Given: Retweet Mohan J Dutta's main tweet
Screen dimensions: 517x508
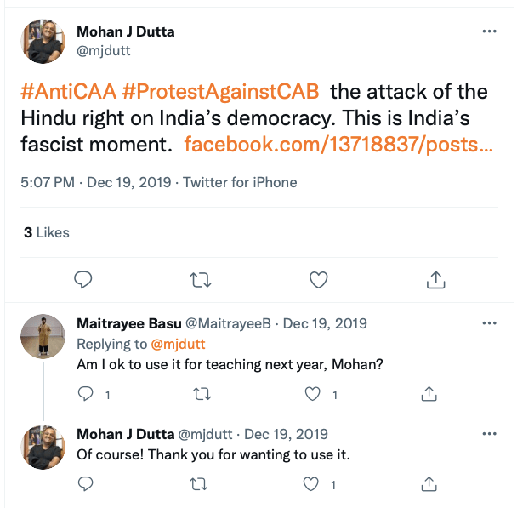Looking at the screenshot, I should click(x=201, y=279).
